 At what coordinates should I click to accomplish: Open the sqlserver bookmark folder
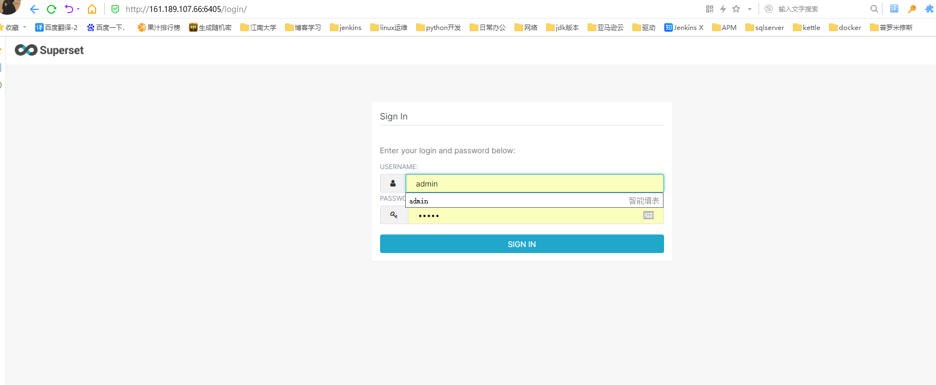[765, 27]
